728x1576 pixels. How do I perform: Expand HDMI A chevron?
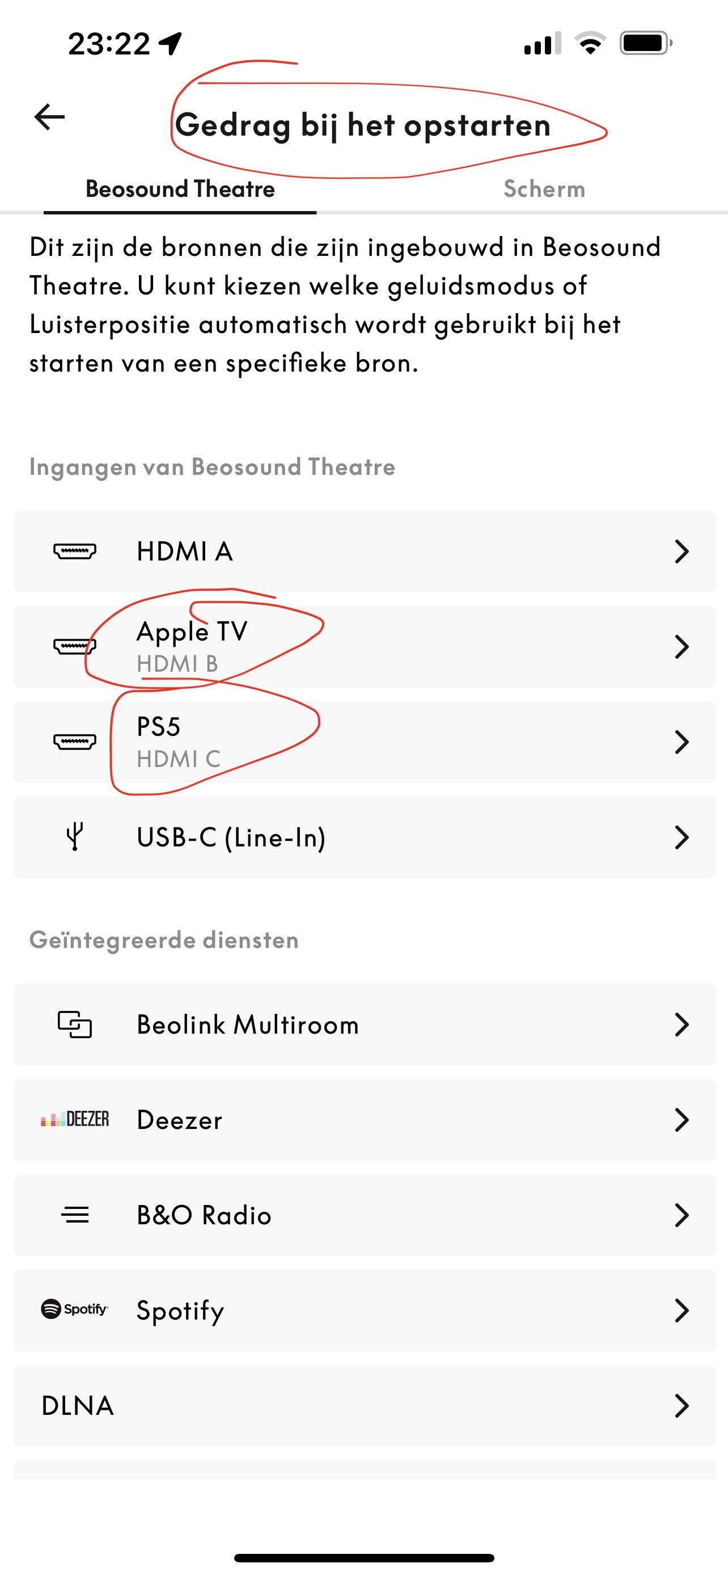[682, 551]
